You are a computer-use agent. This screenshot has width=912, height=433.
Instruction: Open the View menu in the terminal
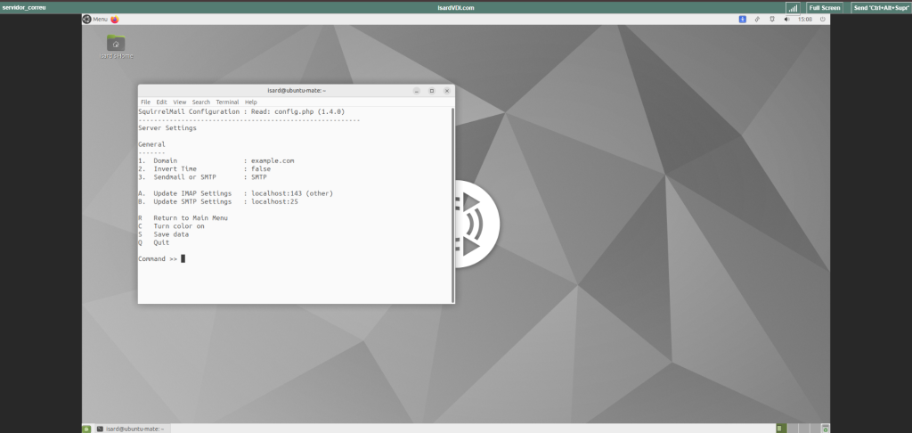pyautogui.click(x=180, y=102)
